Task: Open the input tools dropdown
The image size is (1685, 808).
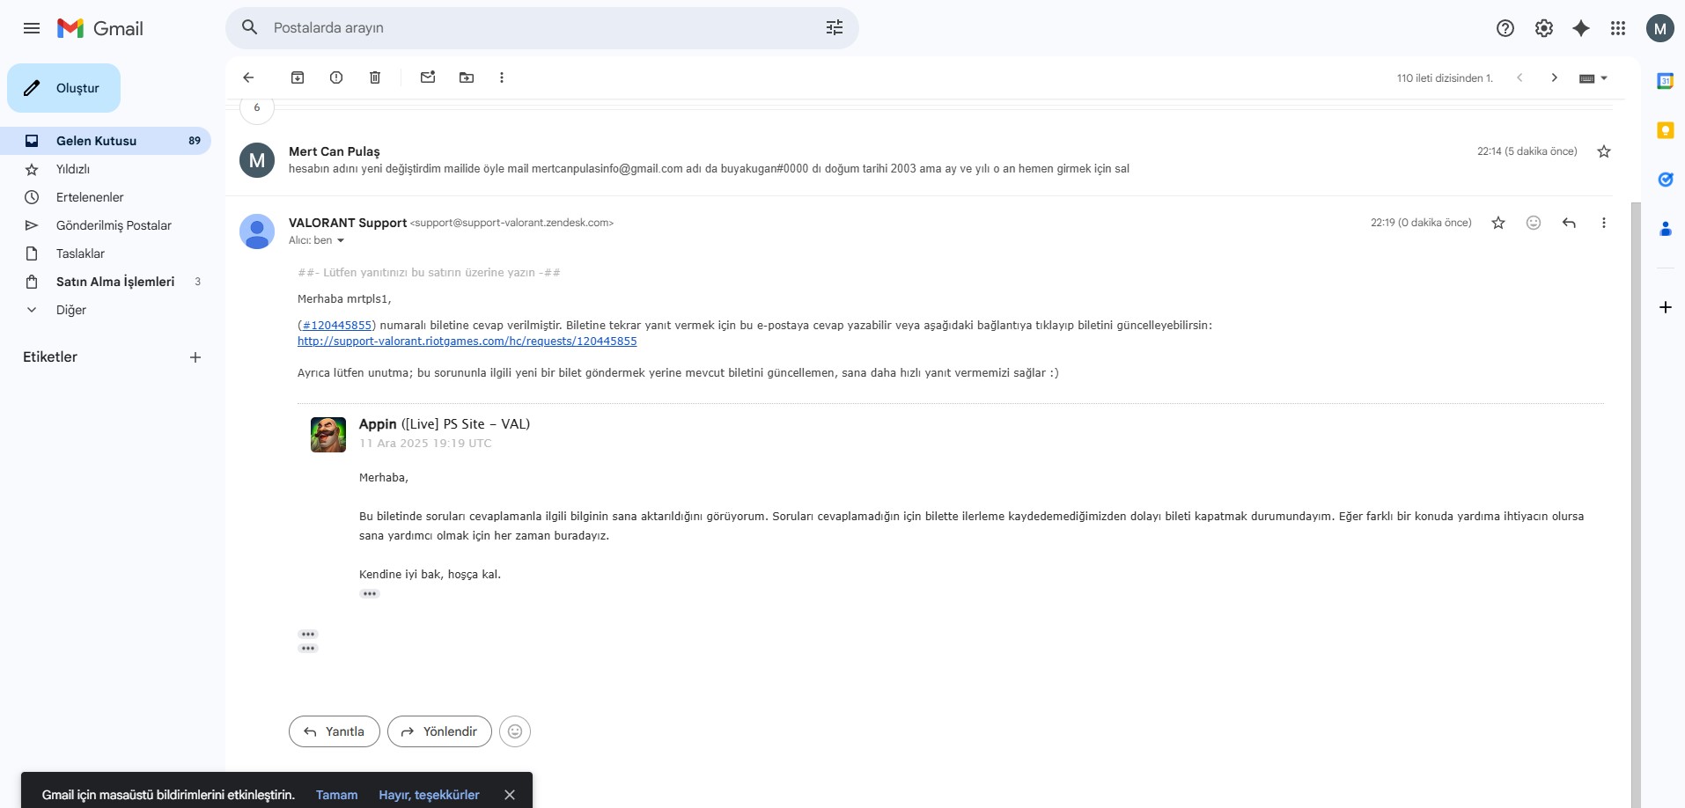Action: click(1593, 78)
